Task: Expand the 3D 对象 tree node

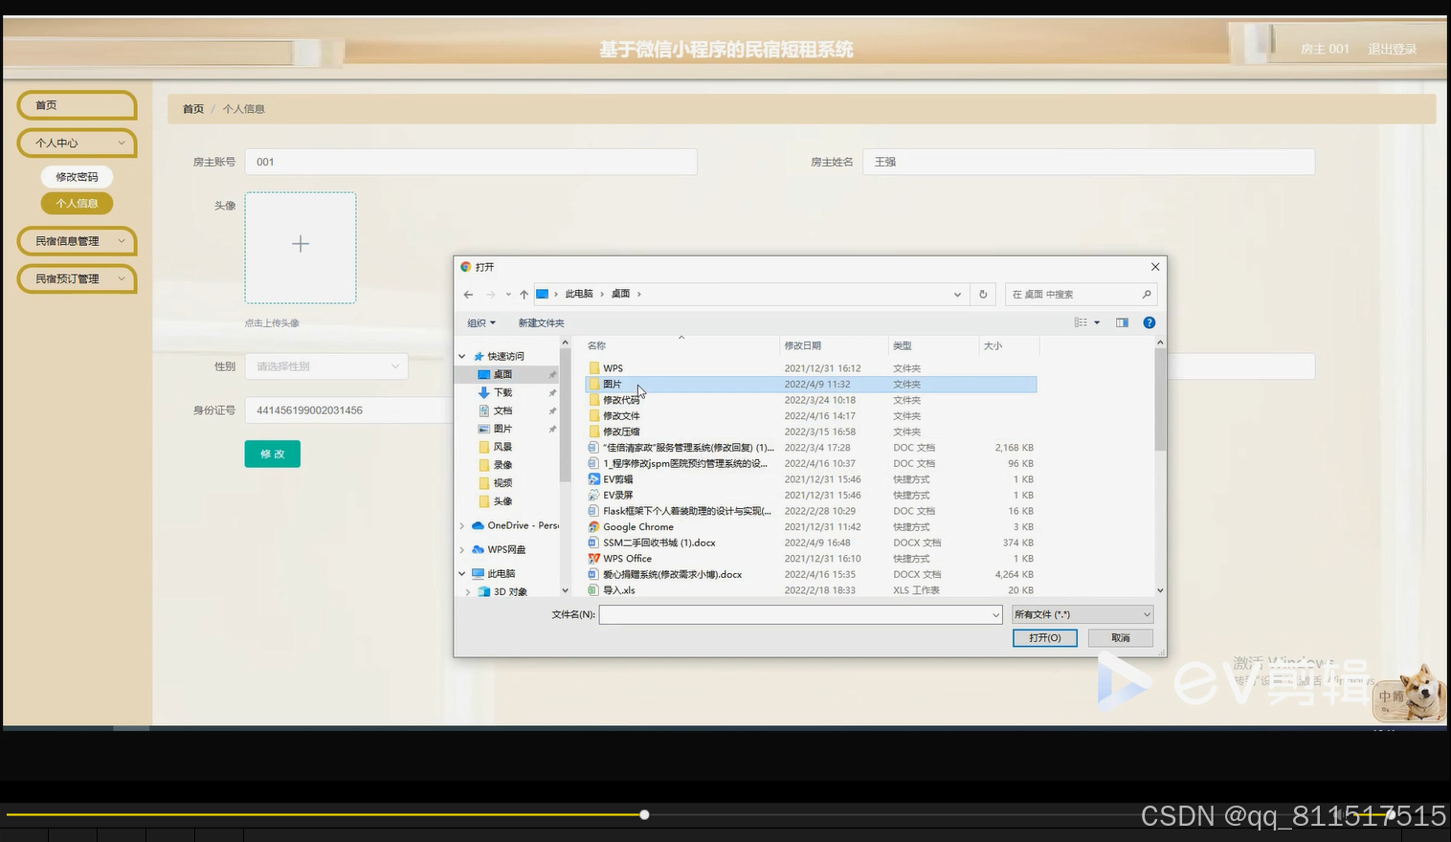Action: 468,592
